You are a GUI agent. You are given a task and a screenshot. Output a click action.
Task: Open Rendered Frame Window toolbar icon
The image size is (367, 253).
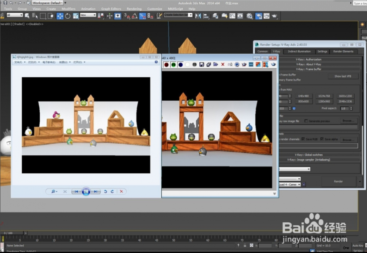267,16
